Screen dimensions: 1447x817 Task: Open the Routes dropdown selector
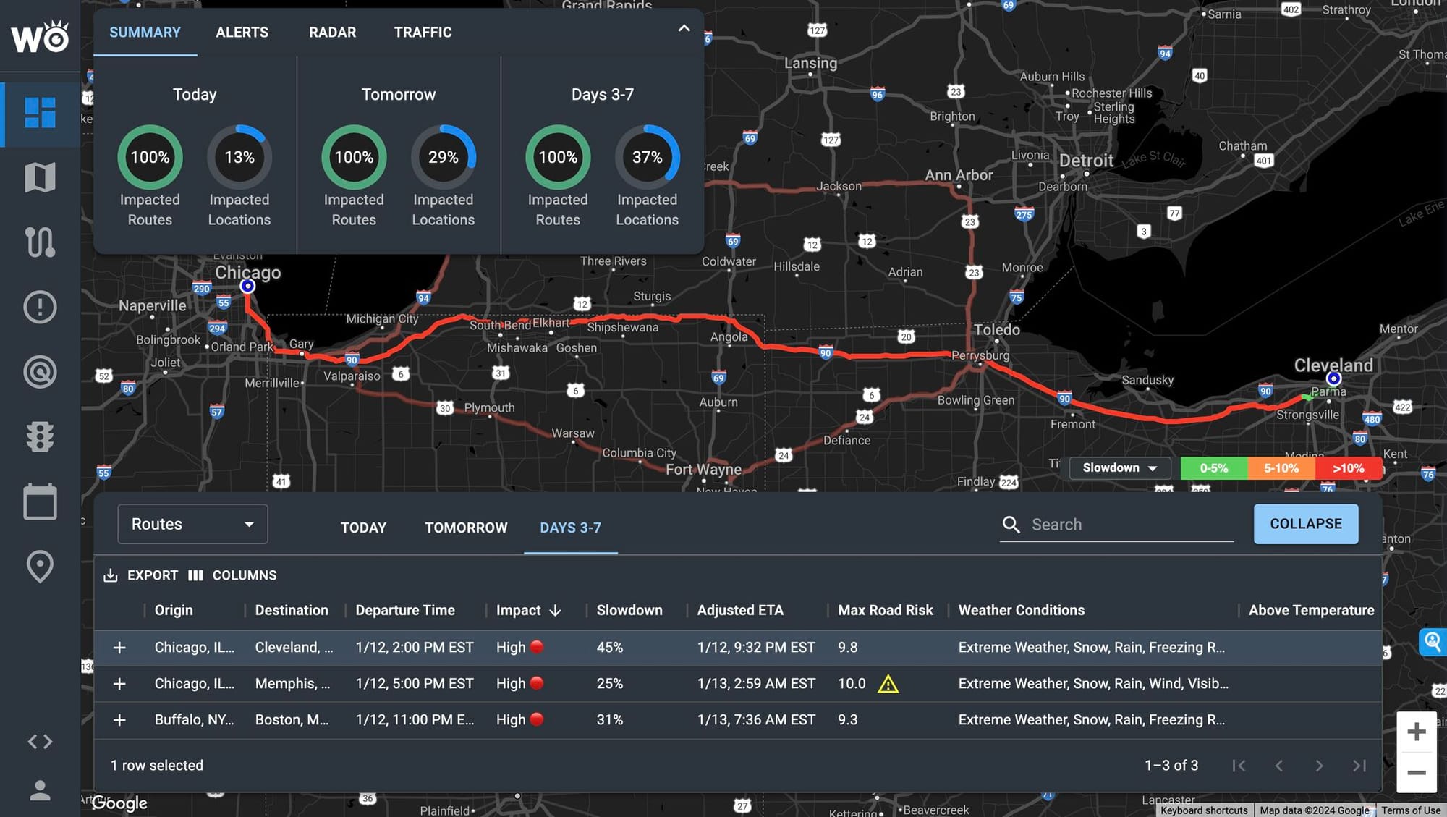click(192, 524)
